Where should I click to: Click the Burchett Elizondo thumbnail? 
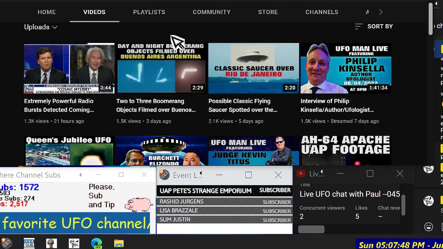(161, 151)
